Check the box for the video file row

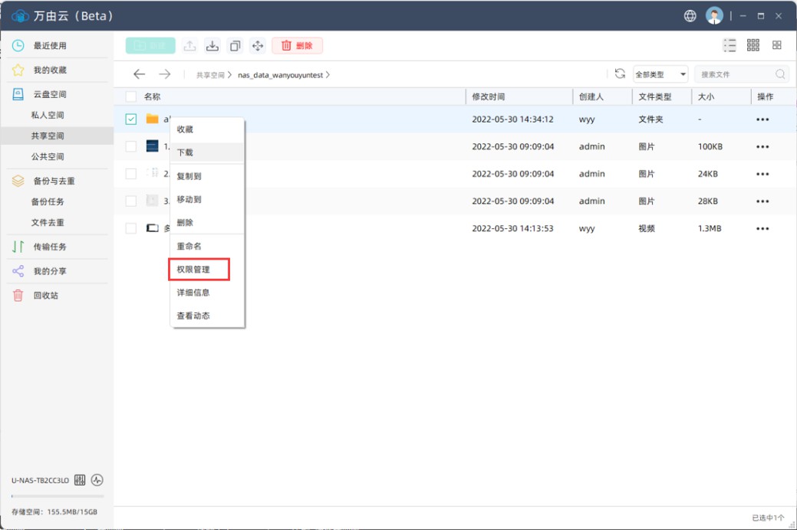(131, 228)
